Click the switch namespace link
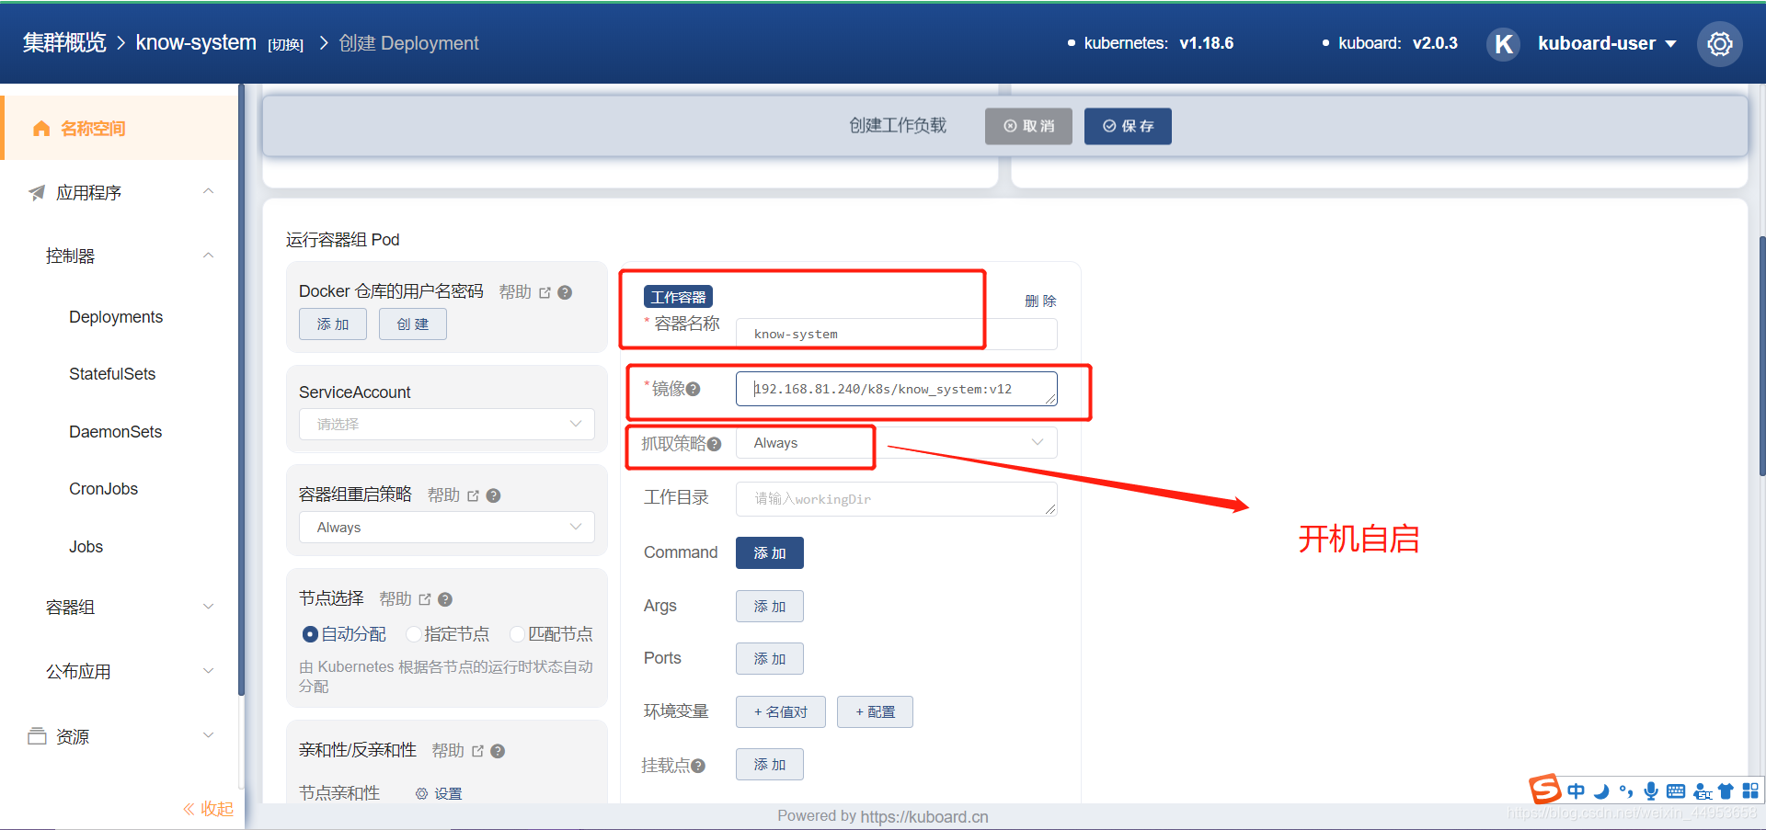The width and height of the screenshot is (1766, 830). (x=285, y=45)
